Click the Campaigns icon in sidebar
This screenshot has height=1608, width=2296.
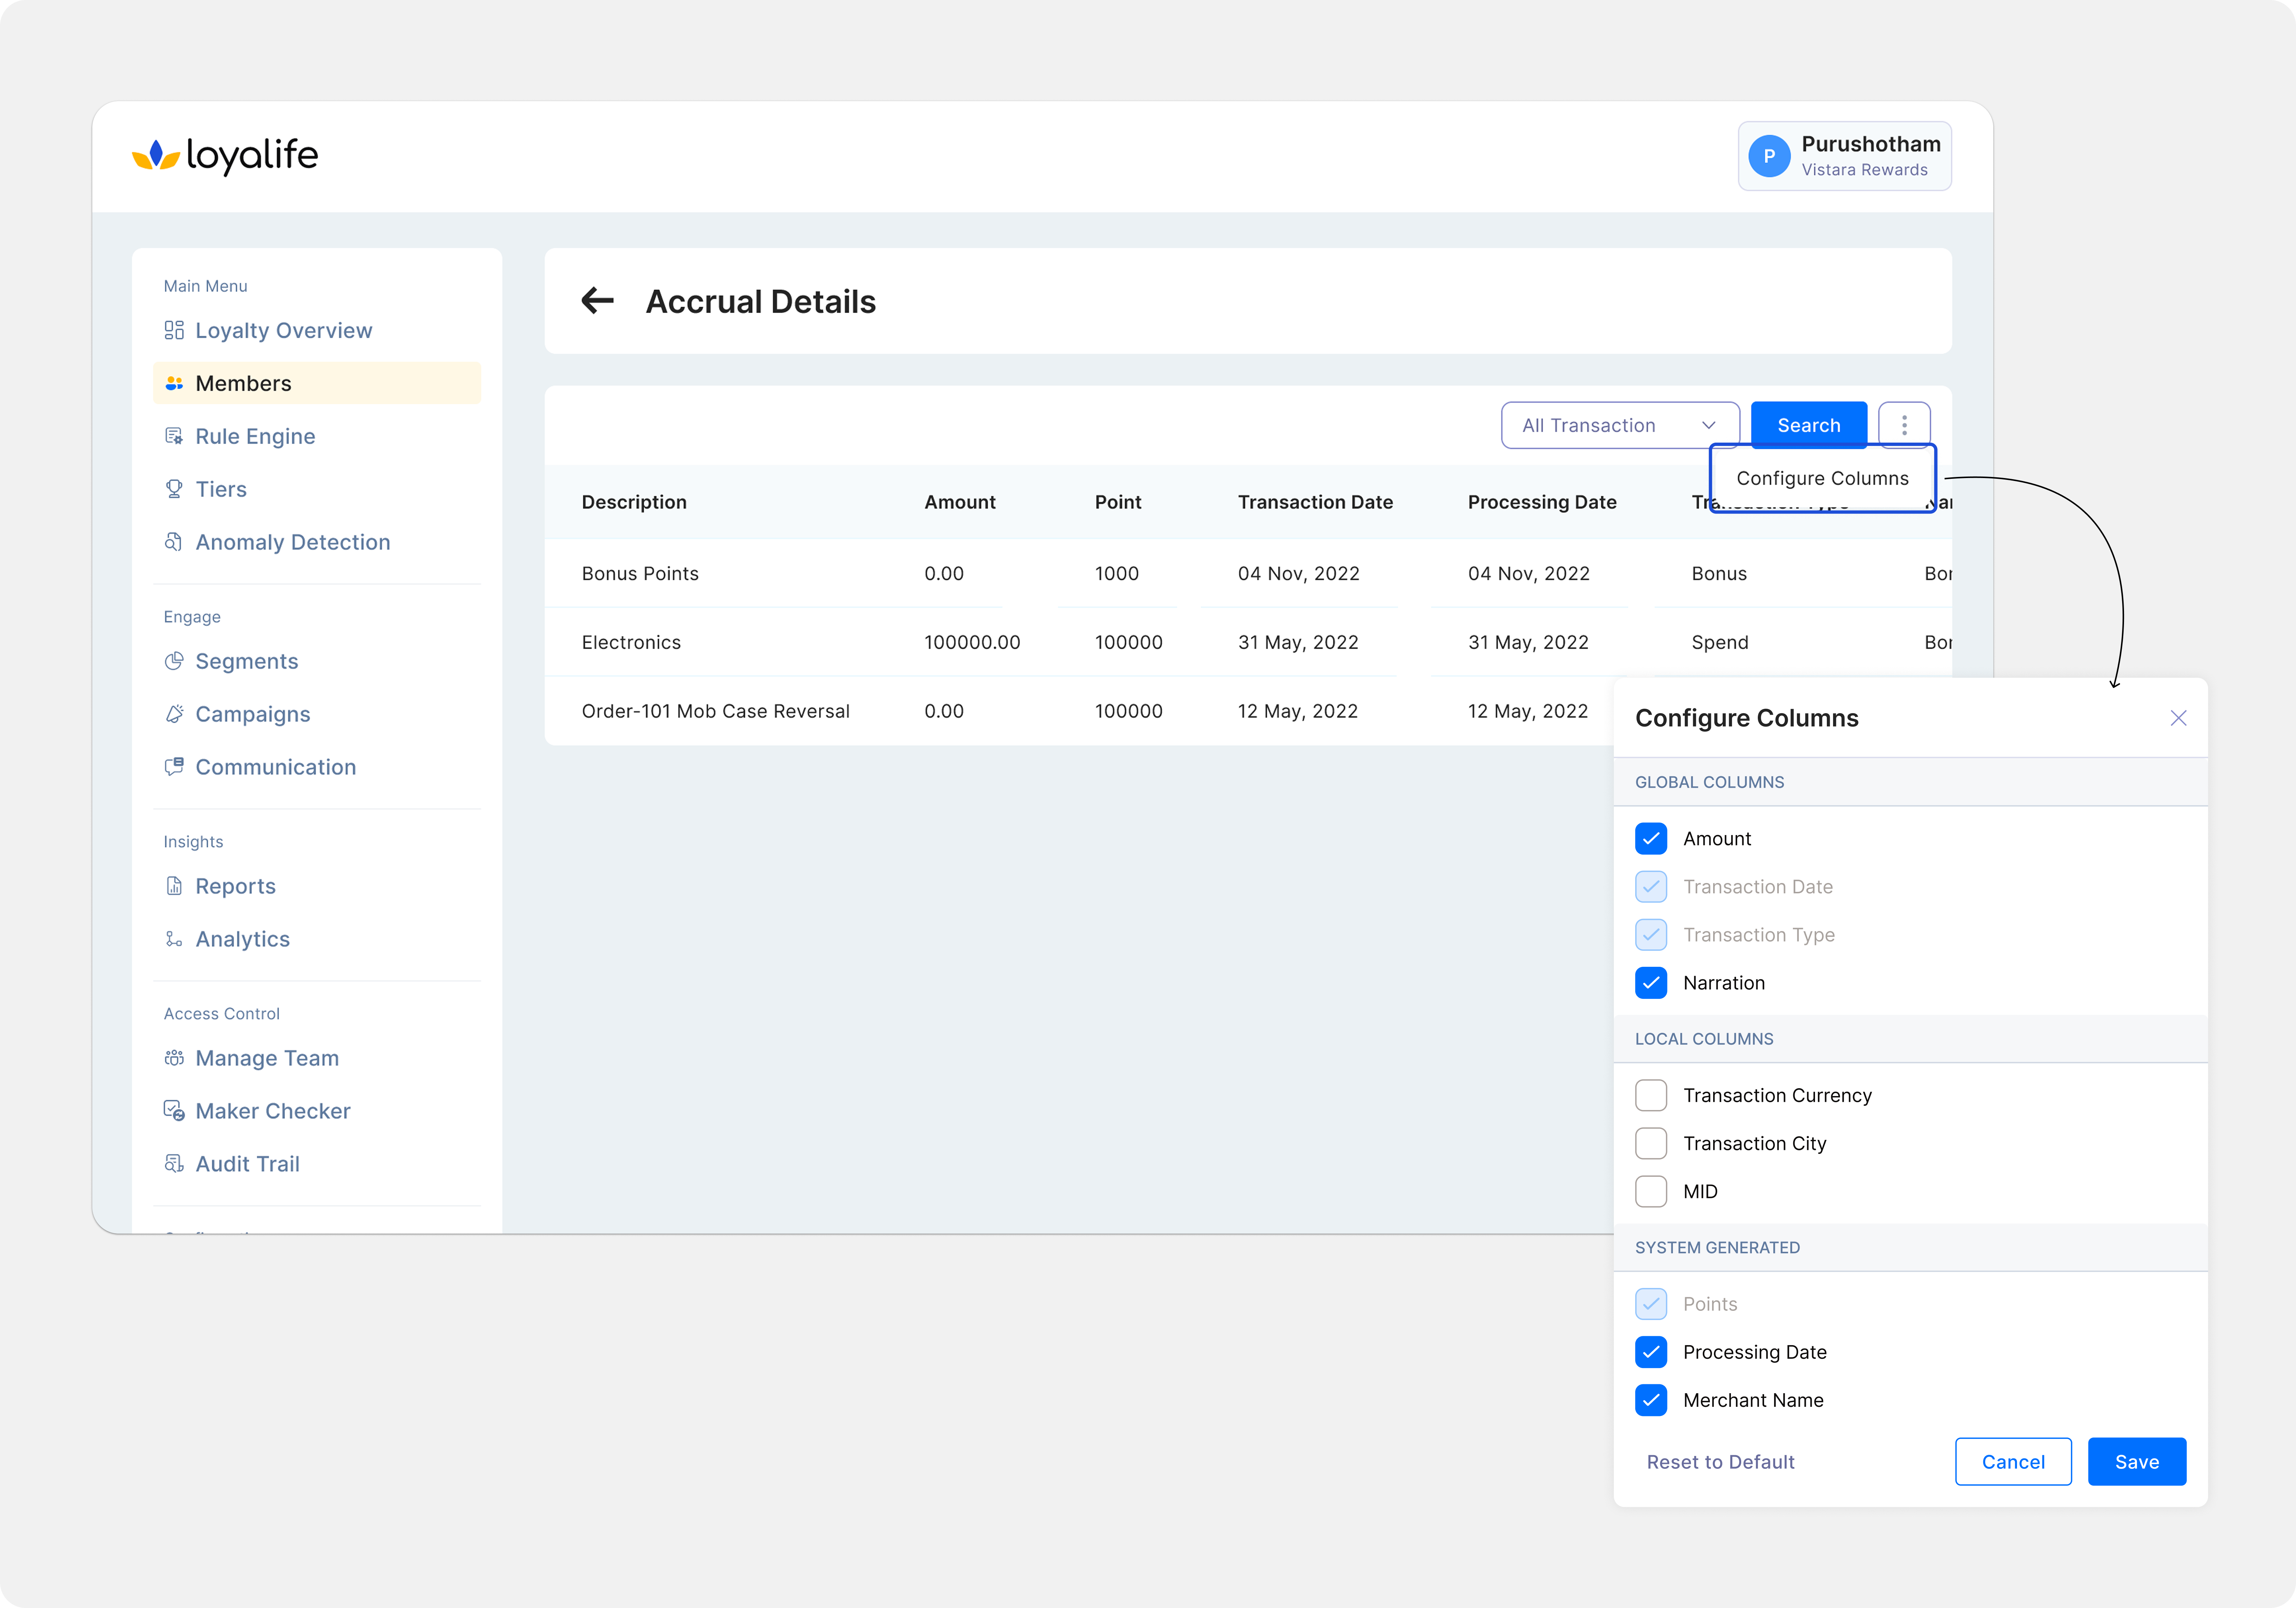click(174, 714)
